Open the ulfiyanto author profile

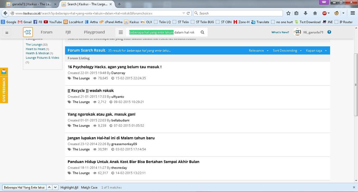pos(118,97)
